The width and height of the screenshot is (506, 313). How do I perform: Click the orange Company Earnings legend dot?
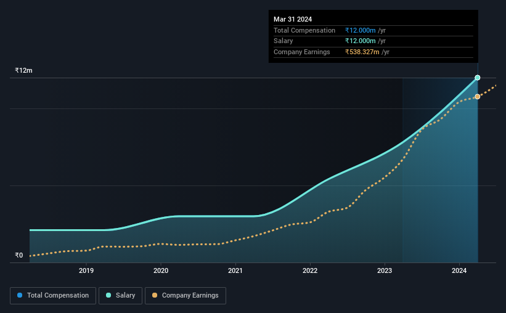(x=155, y=295)
